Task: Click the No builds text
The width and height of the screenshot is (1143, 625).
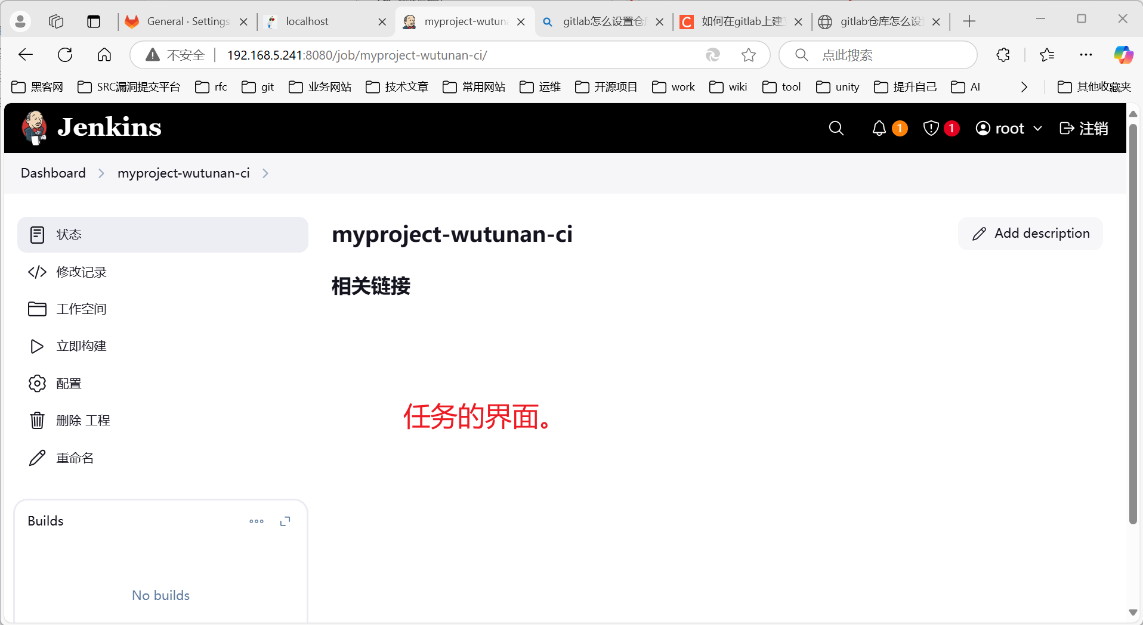Action: click(160, 595)
